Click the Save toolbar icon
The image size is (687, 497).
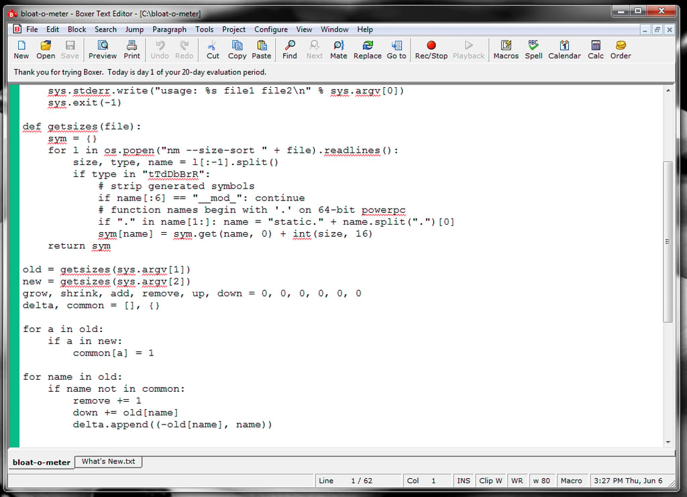[70, 50]
